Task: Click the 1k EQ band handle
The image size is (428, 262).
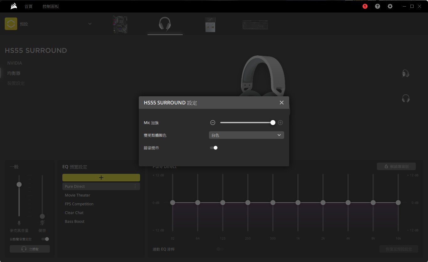Action: [x=298, y=203]
